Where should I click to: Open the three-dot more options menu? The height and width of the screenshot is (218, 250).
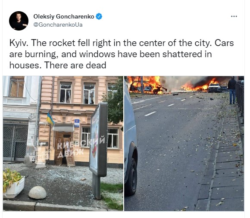tap(234, 16)
